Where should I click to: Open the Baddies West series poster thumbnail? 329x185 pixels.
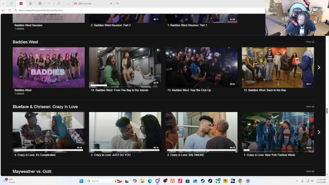tap(49, 67)
